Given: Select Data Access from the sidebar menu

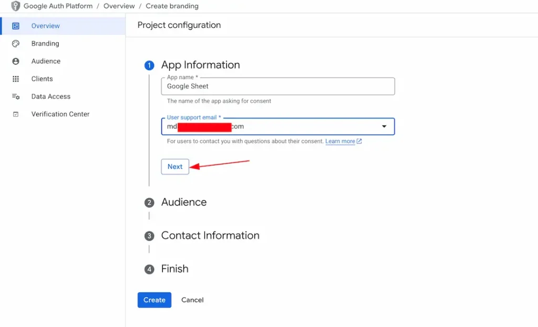Looking at the screenshot, I should coord(50,96).
